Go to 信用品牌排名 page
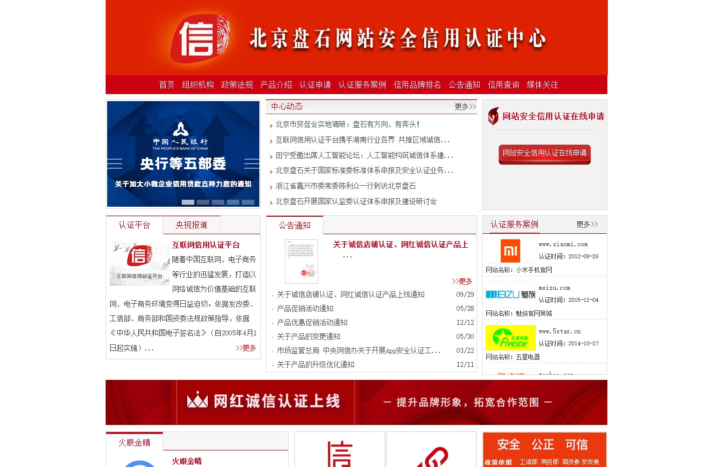Image resolution: width=713 pixels, height=467 pixels. 417,85
